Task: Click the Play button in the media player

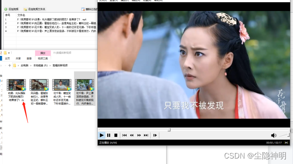Action: click(102, 135)
